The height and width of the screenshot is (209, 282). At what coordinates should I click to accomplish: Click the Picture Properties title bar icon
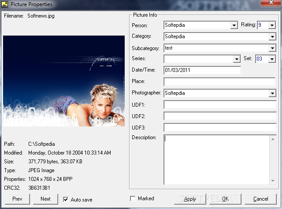[x=5, y=4]
